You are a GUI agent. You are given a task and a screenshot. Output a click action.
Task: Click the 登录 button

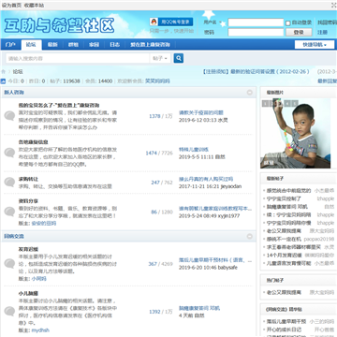click(299, 32)
